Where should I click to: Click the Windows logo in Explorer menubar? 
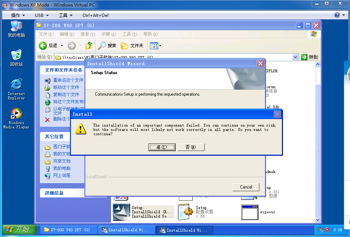pyautogui.click(x=314, y=34)
